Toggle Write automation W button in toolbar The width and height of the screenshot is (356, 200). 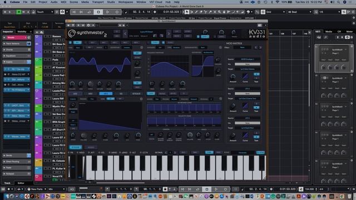click(23, 12)
